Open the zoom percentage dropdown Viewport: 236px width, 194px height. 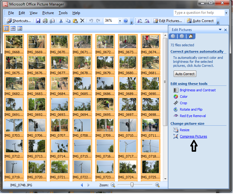coord(120,21)
